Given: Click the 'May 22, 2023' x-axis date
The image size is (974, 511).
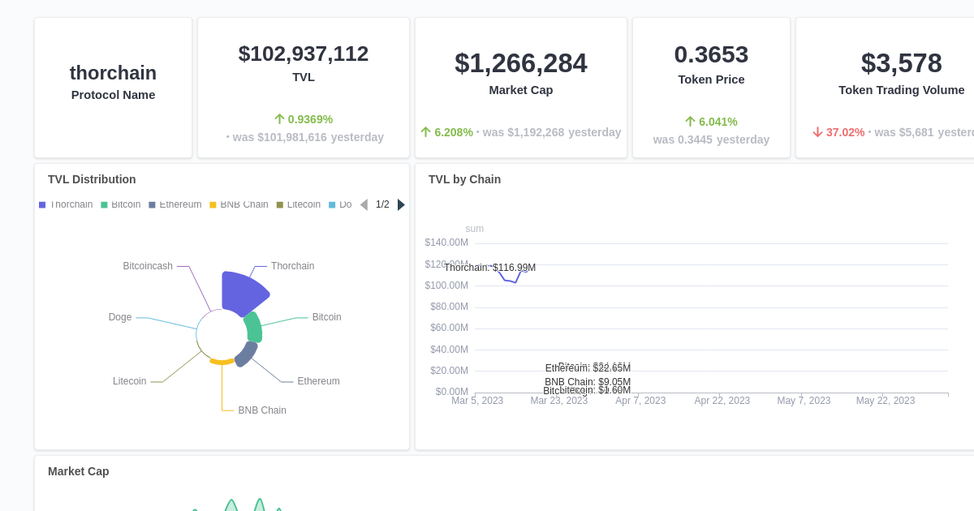Looking at the screenshot, I should (886, 401).
